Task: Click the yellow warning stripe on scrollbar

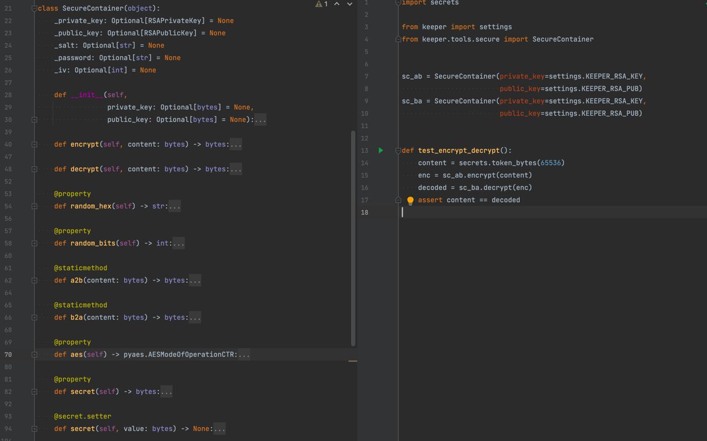Action: pyautogui.click(x=352, y=361)
